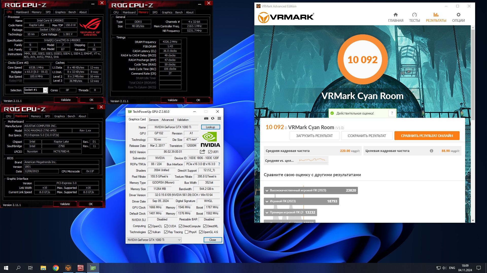The width and height of the screenshot is (487, 273).
Task: Click the question mark next to Действительная оценка
Action: click(392, 113)
